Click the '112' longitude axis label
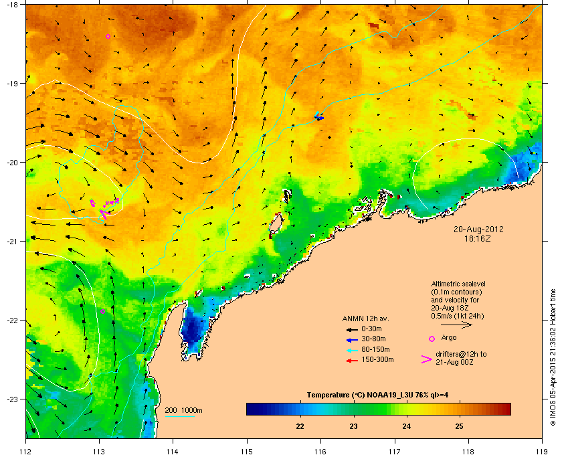The width and height of the screenshot is (562, 455). (26, 451)
